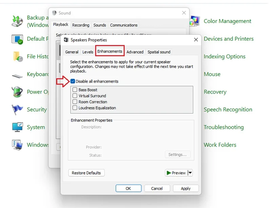Open the Windows tools icon at bottom left
Viewport: 271px width, 208px height.
[17, 145]
